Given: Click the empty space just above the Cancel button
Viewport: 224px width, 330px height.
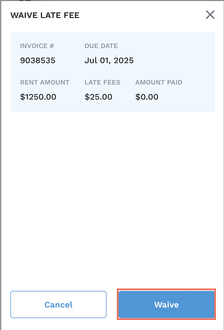Looking at the screenshot, I should click(58, 282).
